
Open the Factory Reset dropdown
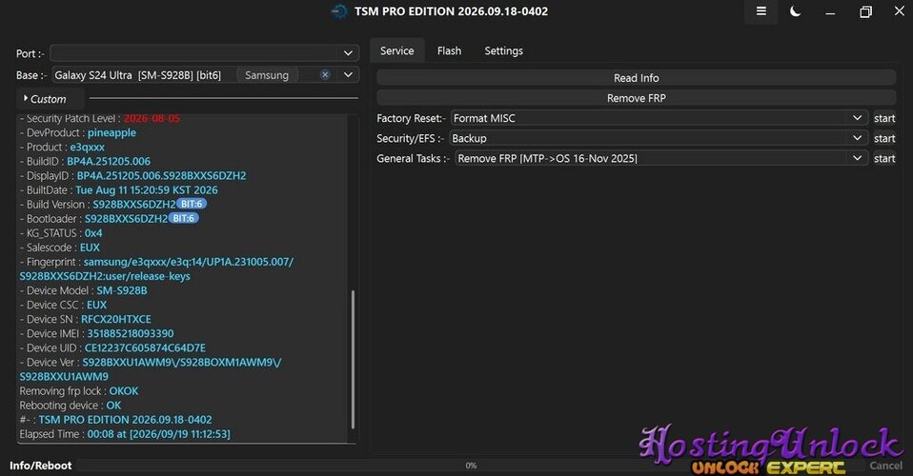659,118
